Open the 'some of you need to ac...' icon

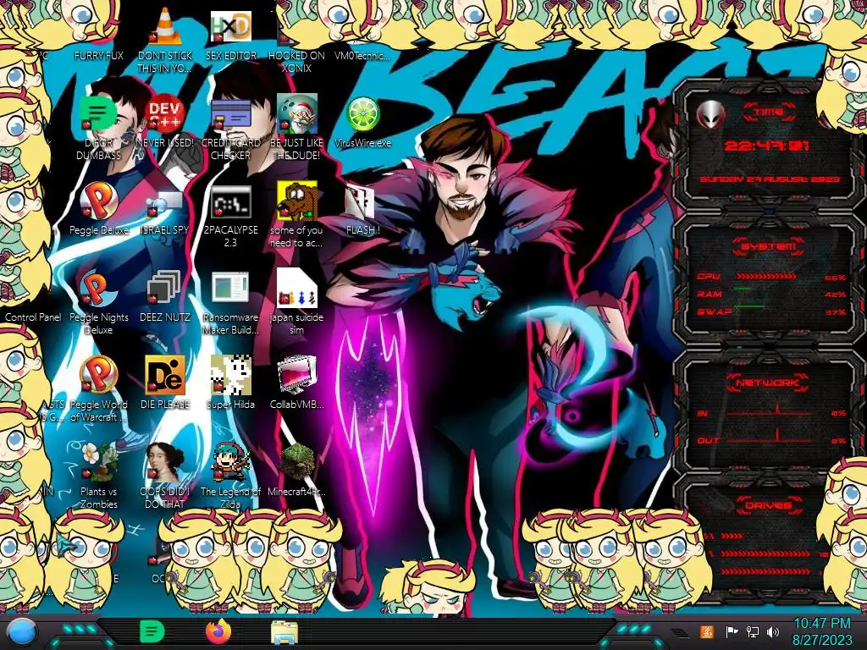point(296,214)
